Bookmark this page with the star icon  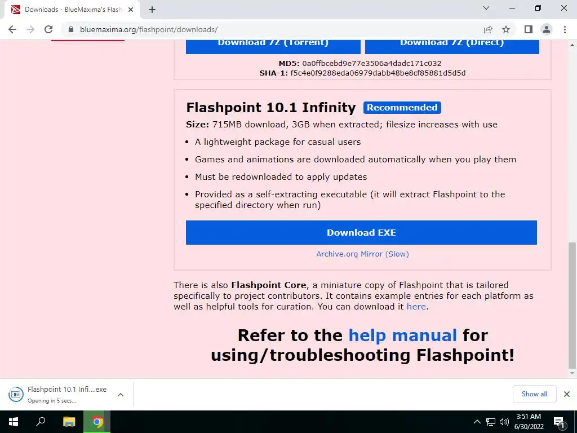[506, 29]
